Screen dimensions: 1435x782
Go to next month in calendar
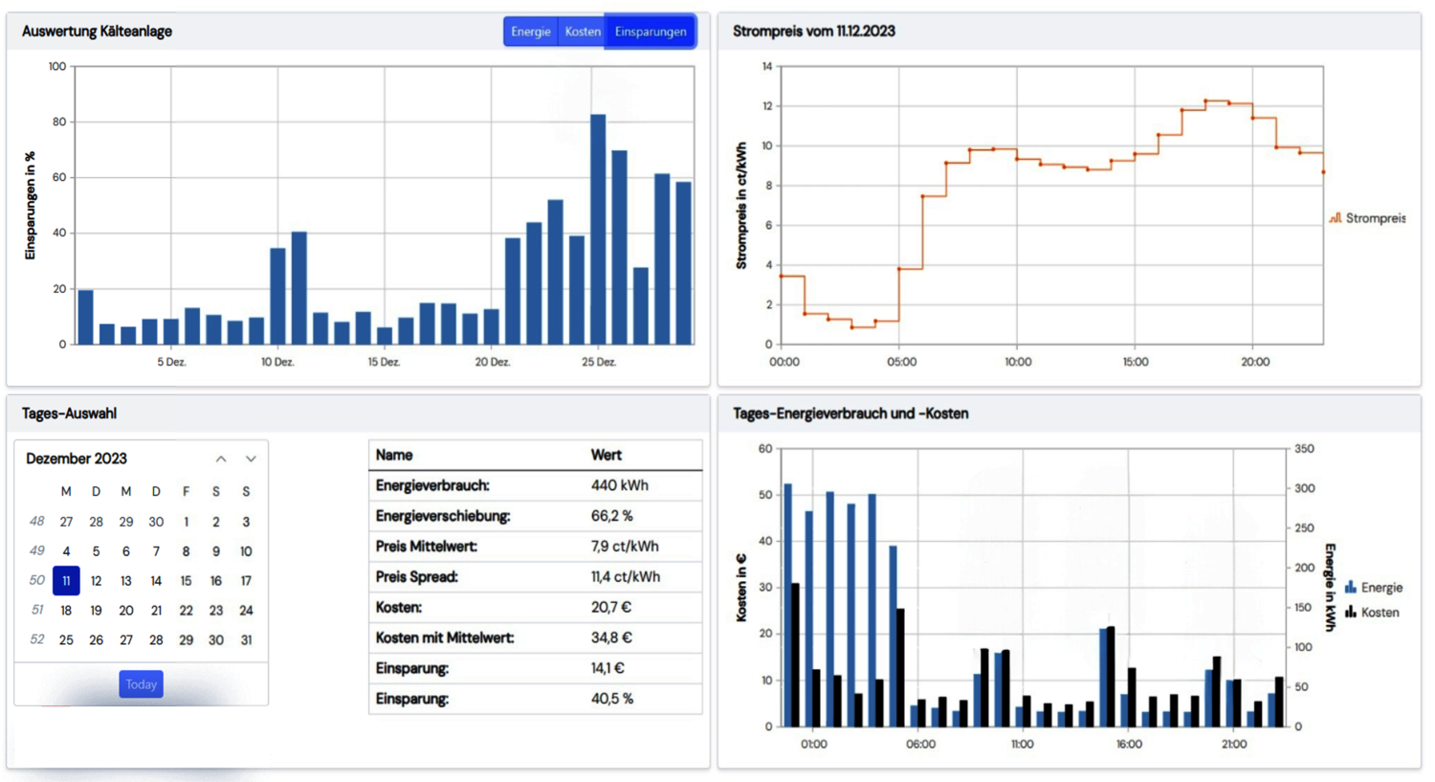pyautogui.click(x=251, y=459)
